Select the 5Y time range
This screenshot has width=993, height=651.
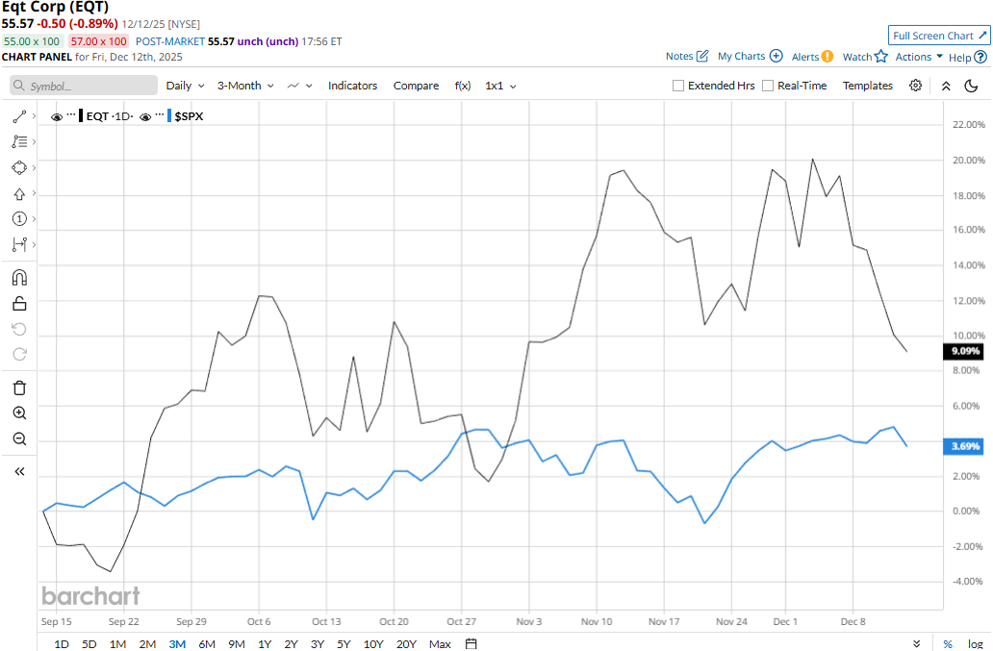344,644
